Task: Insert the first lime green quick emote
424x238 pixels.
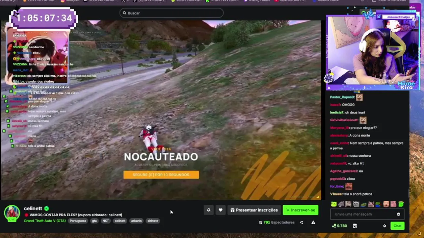Action: tap(334, 204)
